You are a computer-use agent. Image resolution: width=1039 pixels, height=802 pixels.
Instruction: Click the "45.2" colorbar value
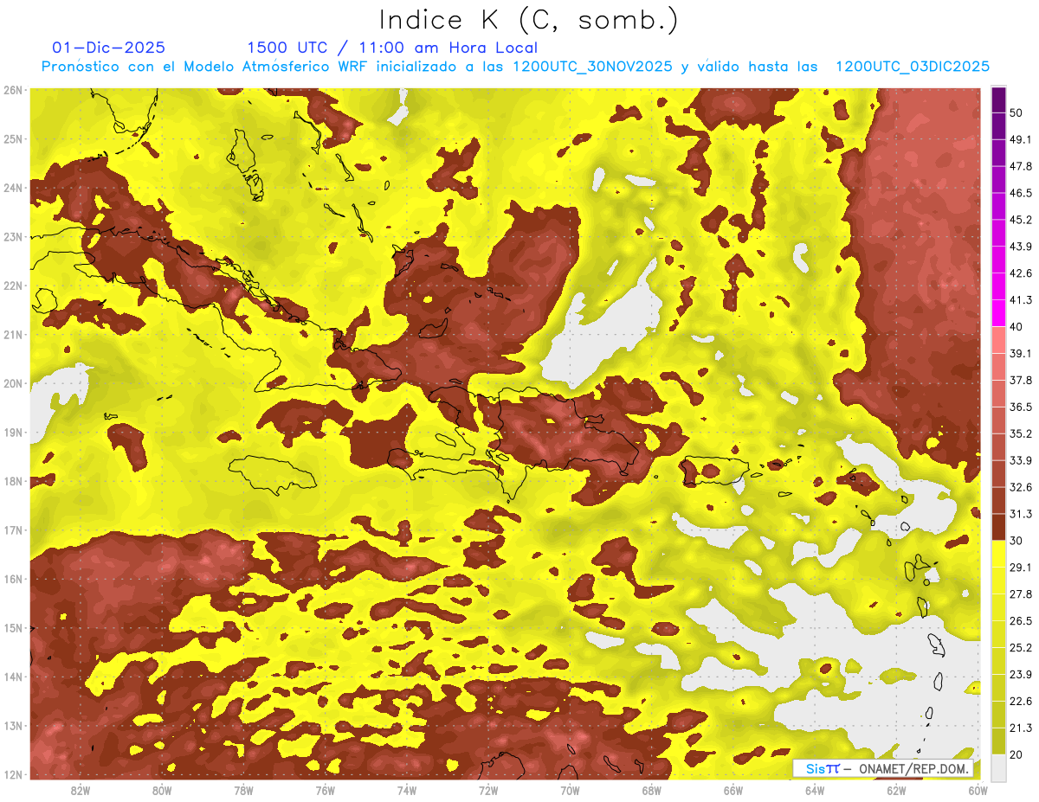coord(1021,220)
